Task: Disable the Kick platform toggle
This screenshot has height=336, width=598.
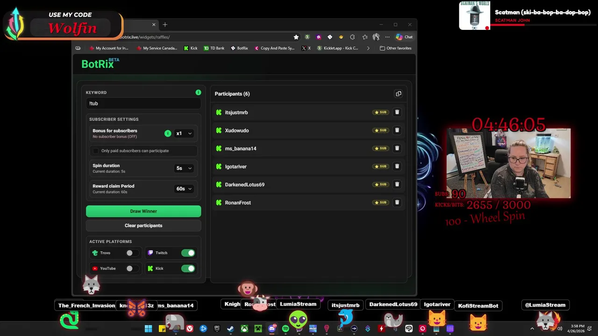Action: pos(188,268)
